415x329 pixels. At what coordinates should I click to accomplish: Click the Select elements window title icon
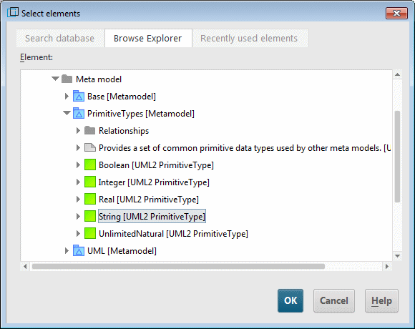(13, 13)
